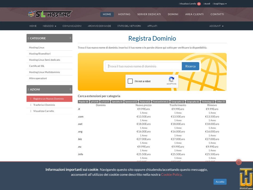The height and width of the screenshot is (190, 253).
Task: Click the .org domain row label
Action: [x=80, y=132]
